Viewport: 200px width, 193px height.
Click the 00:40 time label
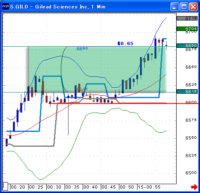pos(91,187)
